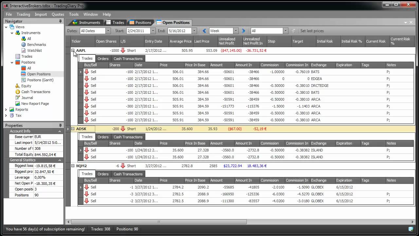Open the tab list dropdown arrow

point(406,22)
